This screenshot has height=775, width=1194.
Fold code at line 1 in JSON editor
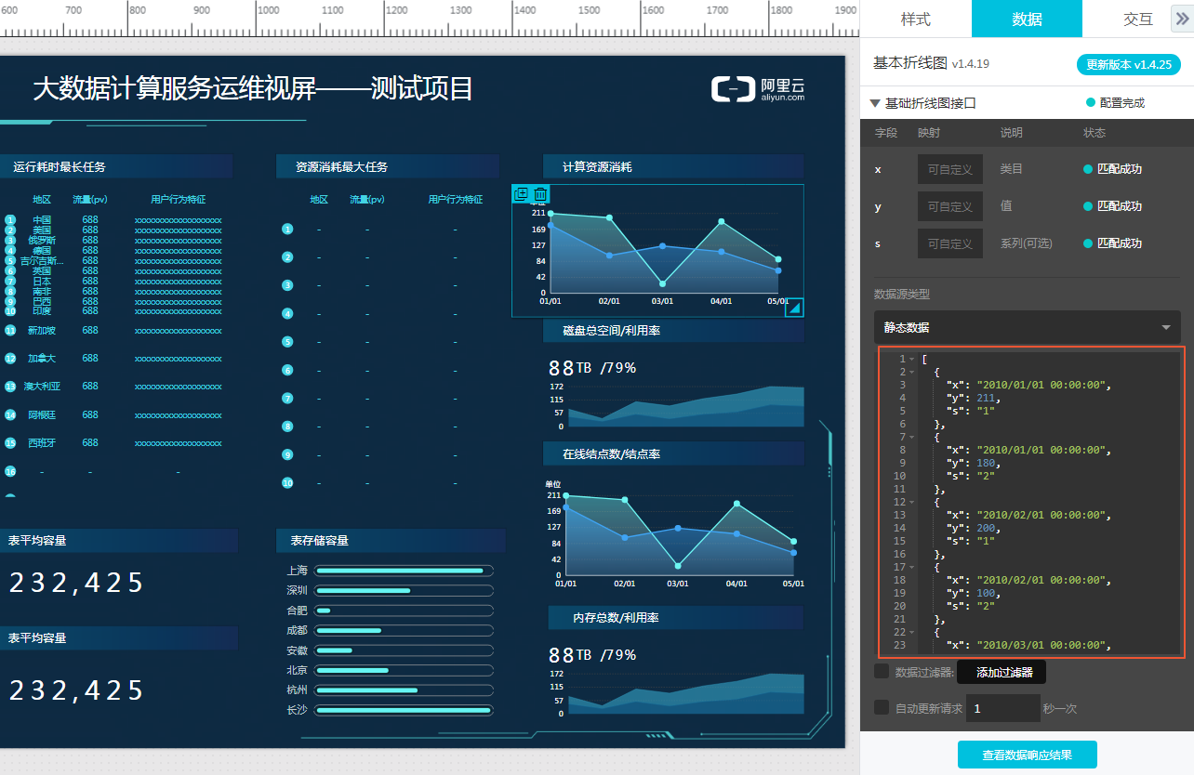point(912,359)
